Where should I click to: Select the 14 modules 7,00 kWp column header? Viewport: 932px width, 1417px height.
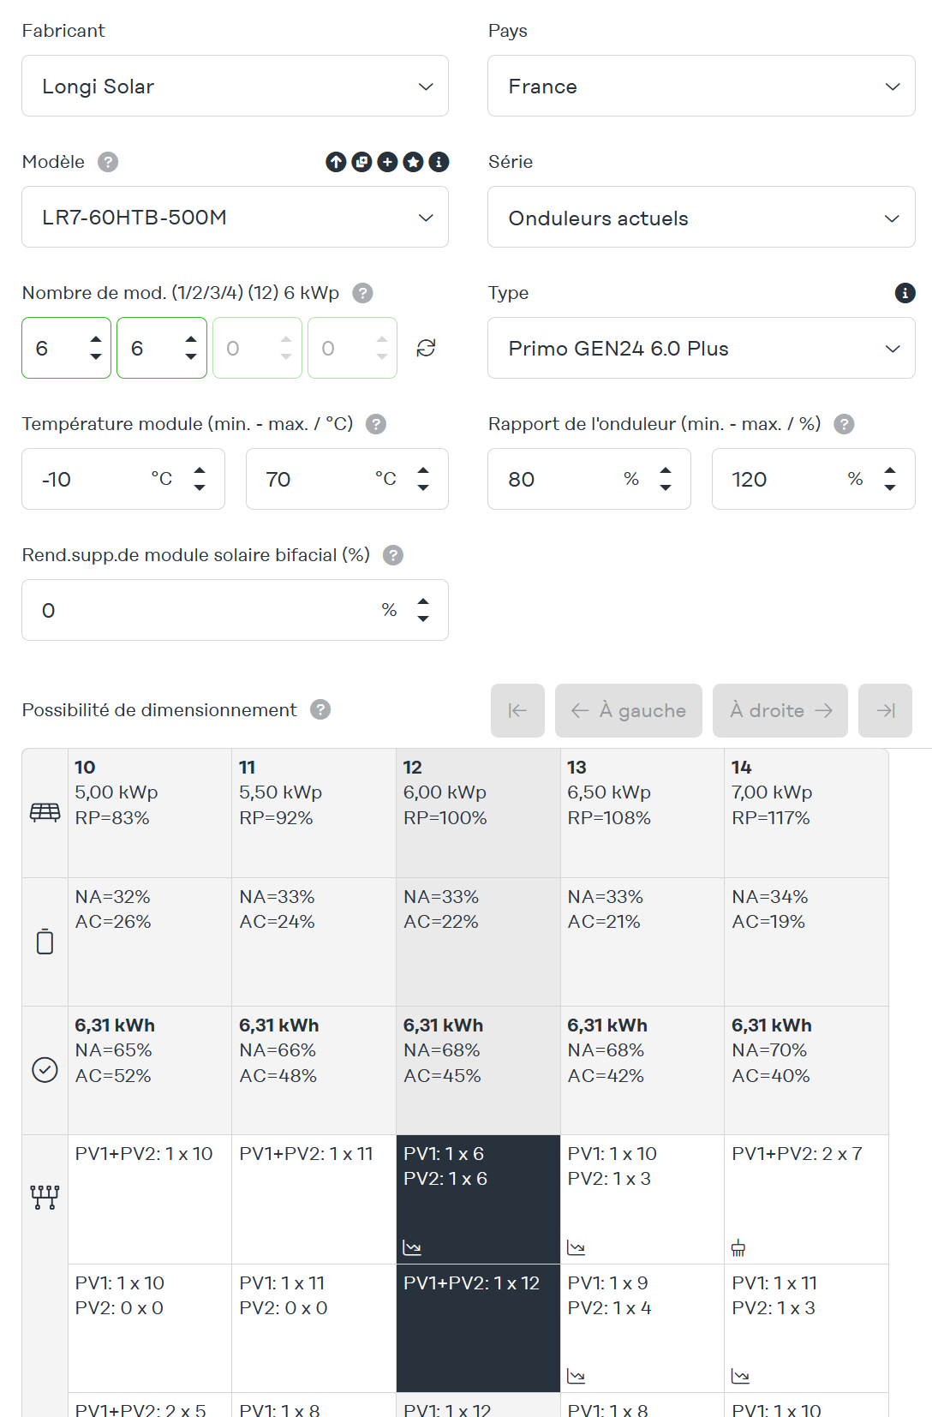tap(807, 813)
